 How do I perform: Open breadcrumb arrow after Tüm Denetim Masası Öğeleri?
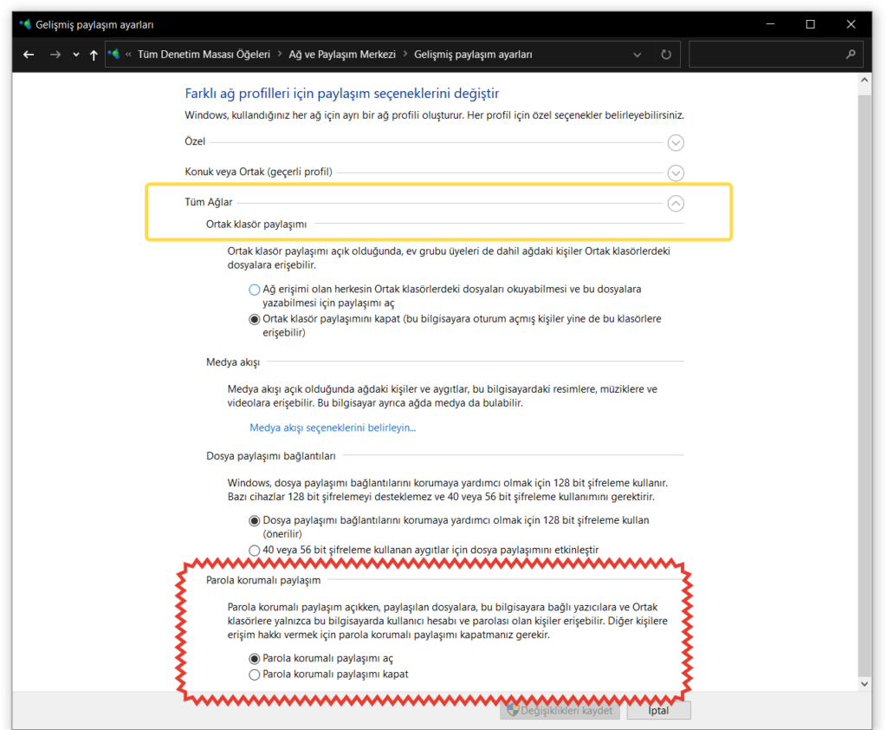tap(280, 55)
